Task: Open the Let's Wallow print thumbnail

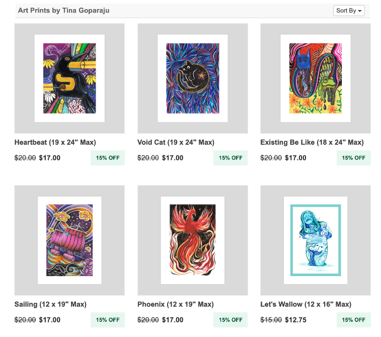Action: pos(315,240)
